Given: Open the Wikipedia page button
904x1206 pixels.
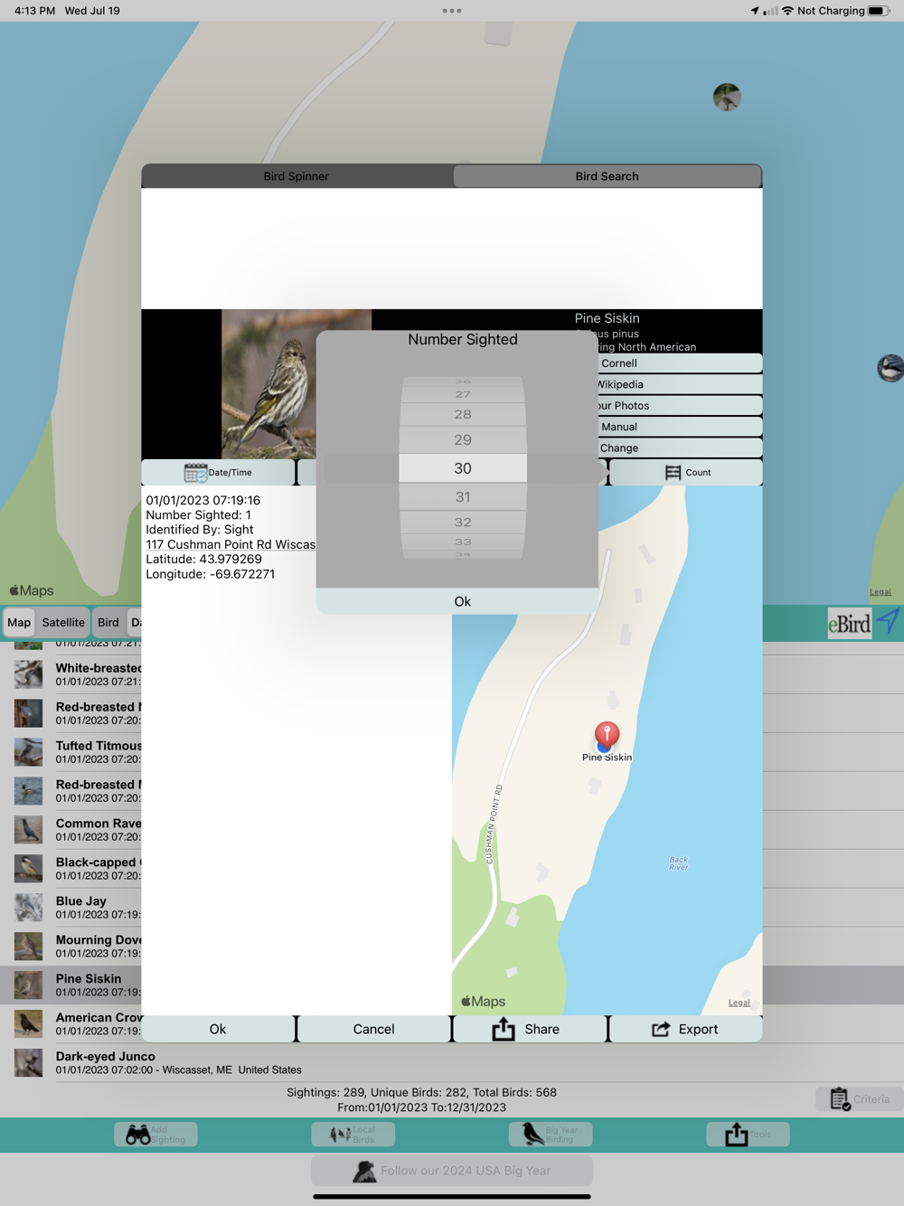Looking at the screenshot, I should [x=680, y=384].
